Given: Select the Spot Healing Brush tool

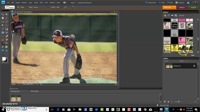Looking at the screenshot, I should [x=7, y=36].
